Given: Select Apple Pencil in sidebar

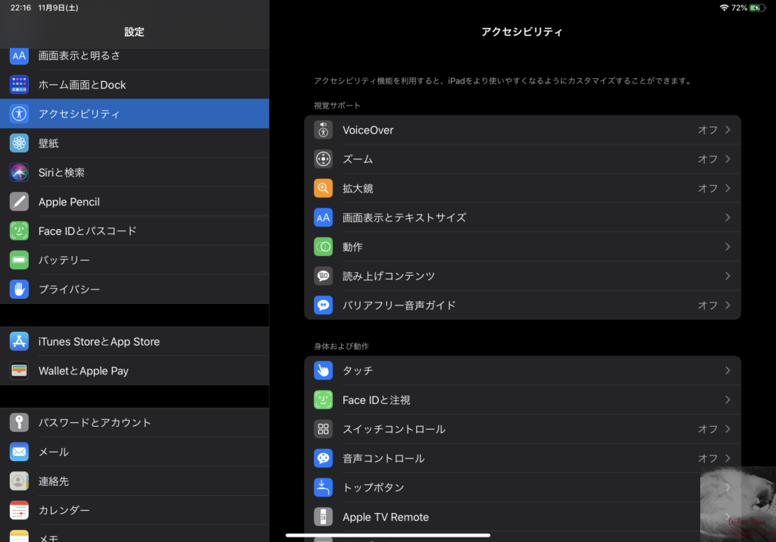Looking at the screenshot, I should click(x=135, y=202).
